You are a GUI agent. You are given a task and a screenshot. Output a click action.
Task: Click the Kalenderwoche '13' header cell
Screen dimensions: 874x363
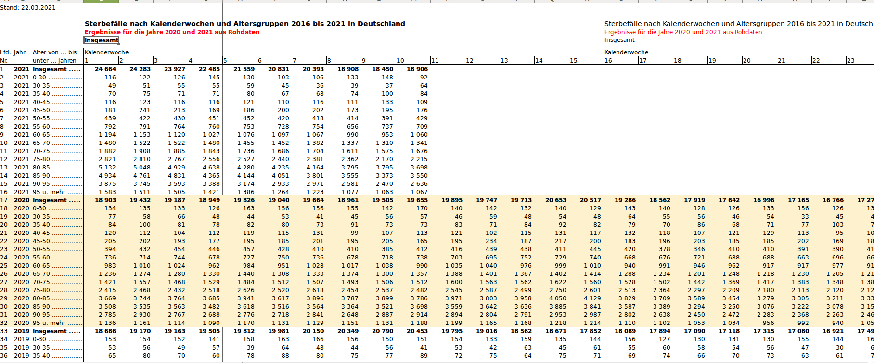517,61
